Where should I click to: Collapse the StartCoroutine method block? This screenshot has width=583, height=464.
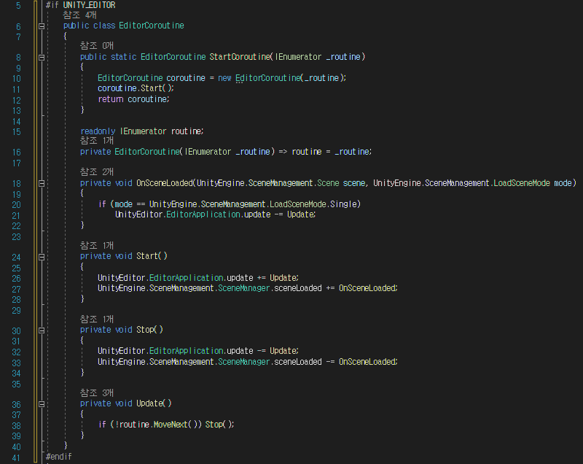click(42, 58)
